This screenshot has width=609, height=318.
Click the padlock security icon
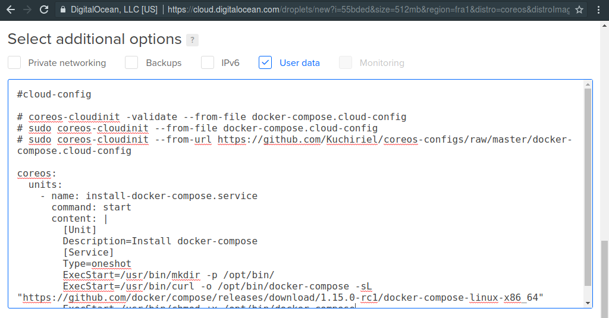pyautogui.click(x=63, y=10)
